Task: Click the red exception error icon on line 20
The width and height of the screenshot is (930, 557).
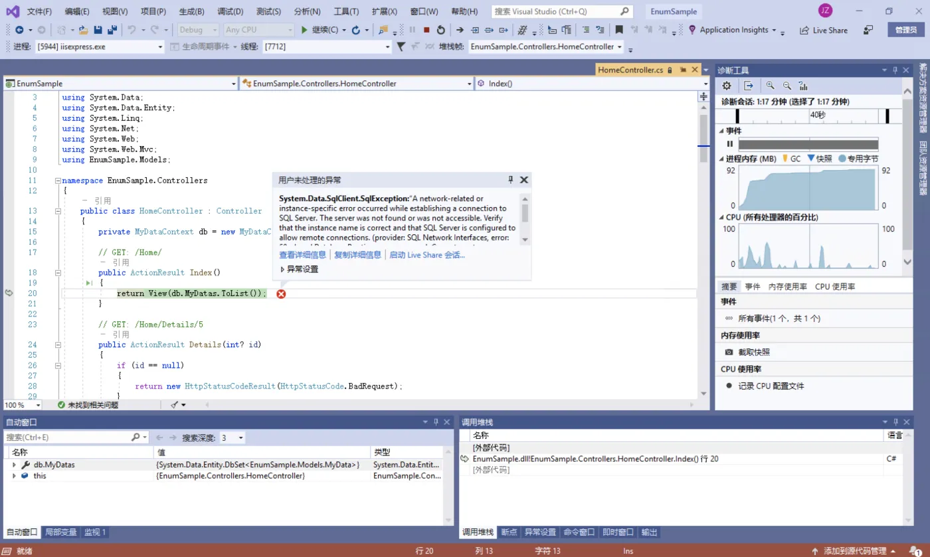Action: coord(281,293)
